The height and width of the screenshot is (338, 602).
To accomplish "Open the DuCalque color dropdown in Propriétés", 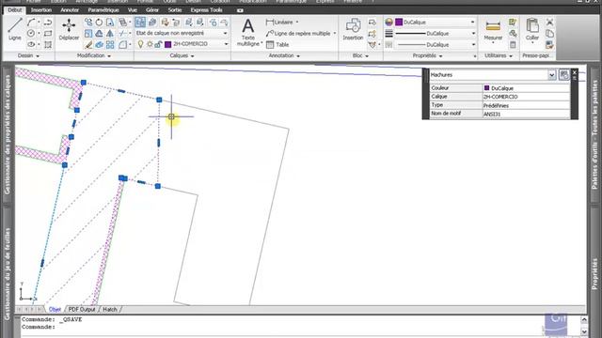I will [x=472, y=23].
